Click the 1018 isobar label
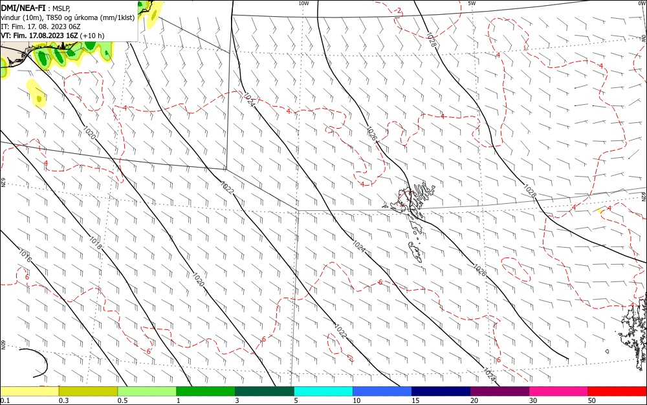The image size is (647, 405). point(95,243)
